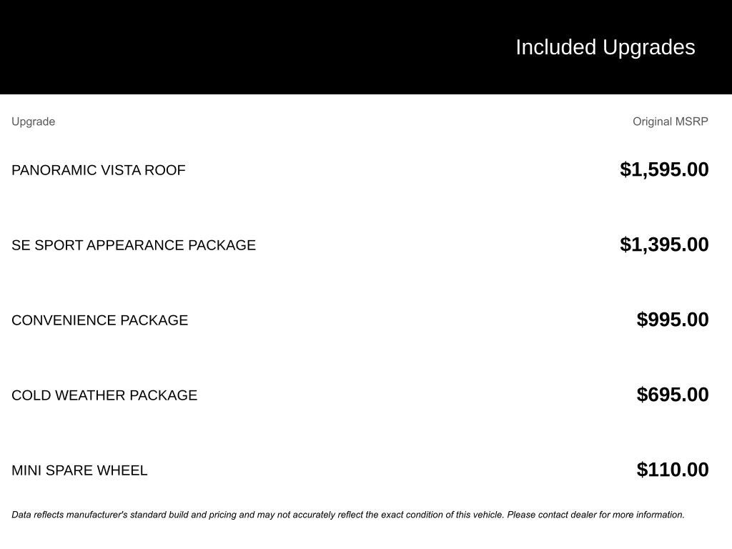Click the $1,595.00 price
Image resolution: width=732 pixels, height=549 pixels.
664,169
